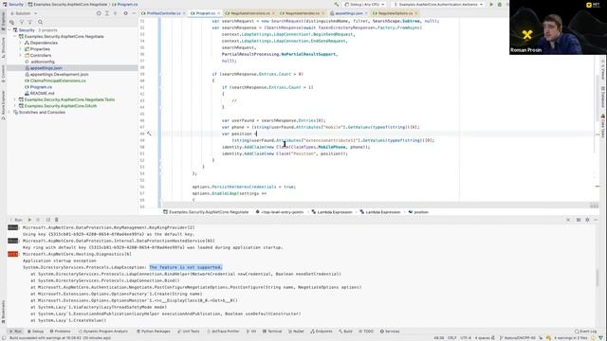This screenshot has width=607, height=341.
Task: Click the Lambda Expression breadcrumb after top-level-entry-point
Action: point(332,212)
